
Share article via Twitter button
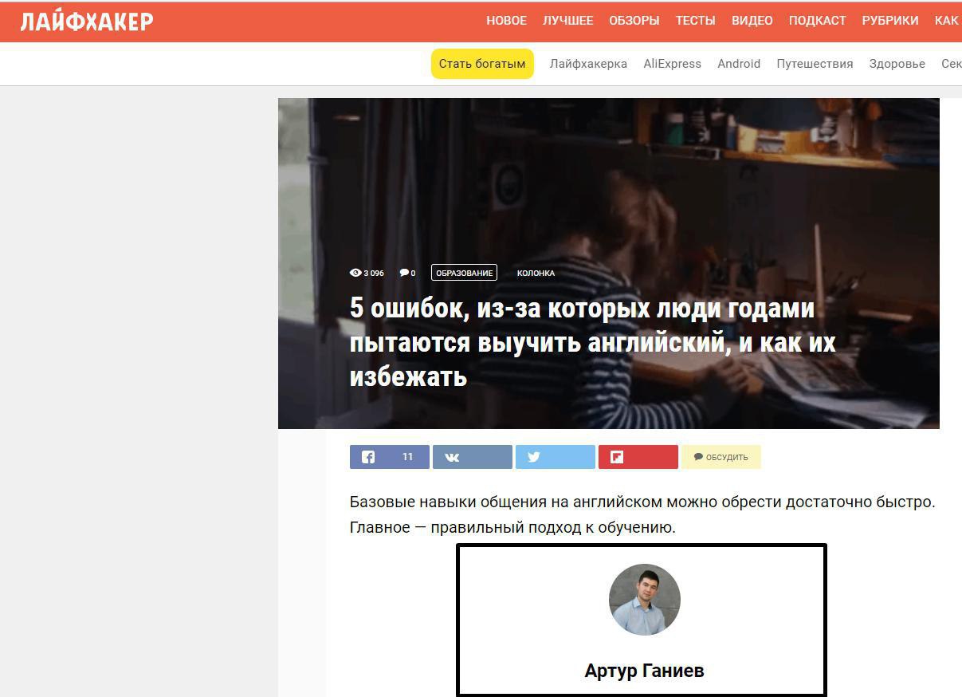pos(556,457)
